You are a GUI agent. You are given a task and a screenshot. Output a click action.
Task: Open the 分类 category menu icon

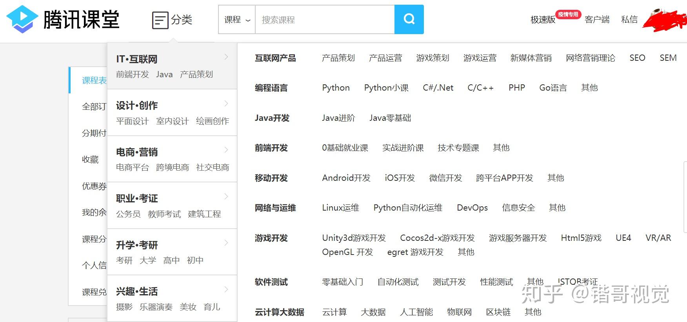tap(160, 20)
